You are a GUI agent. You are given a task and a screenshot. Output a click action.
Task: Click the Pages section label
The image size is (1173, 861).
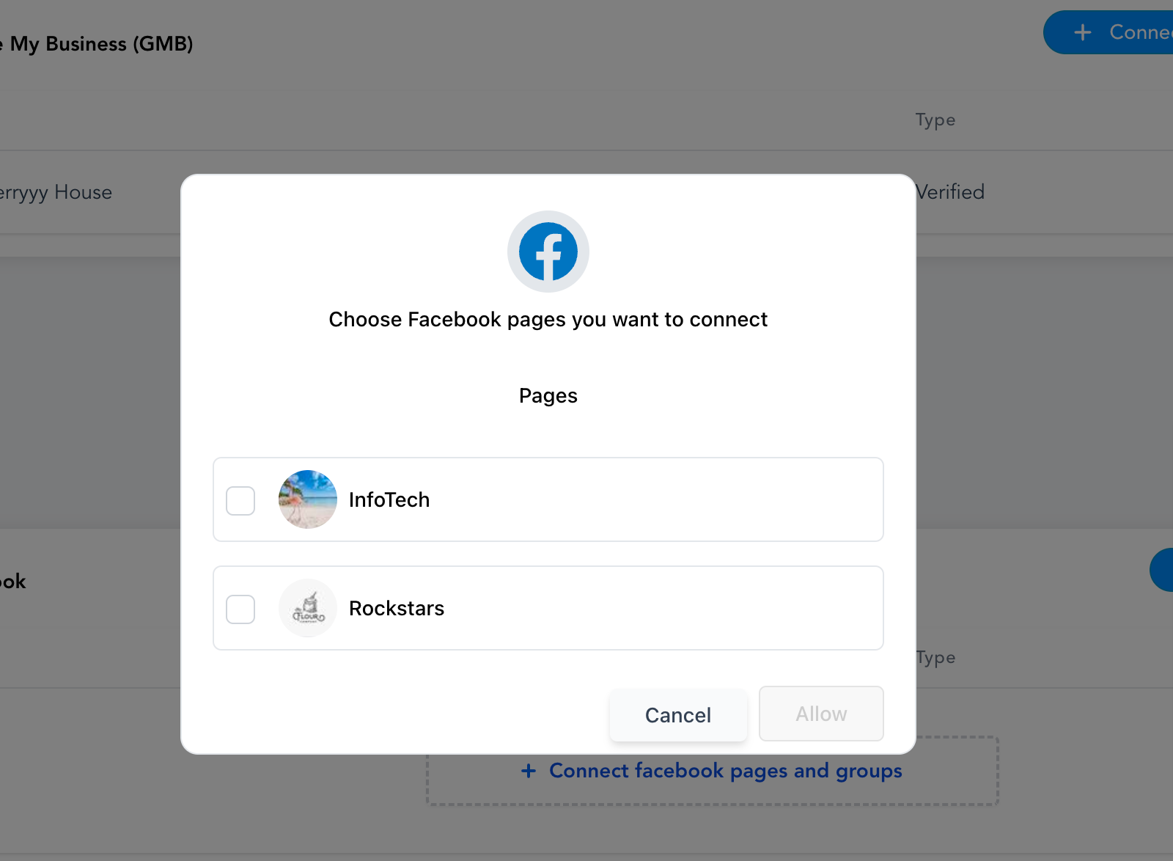click(548, 396)
